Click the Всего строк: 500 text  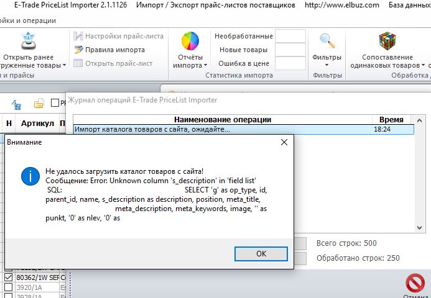(346, 243)
